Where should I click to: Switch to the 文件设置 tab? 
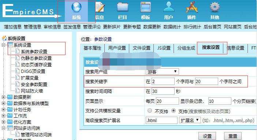pyautogui.click(x=141, y=48)
